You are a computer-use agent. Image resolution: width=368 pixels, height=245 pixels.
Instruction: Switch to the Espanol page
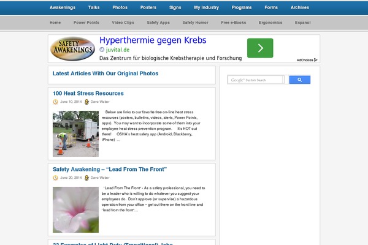(x=303, y=23)
